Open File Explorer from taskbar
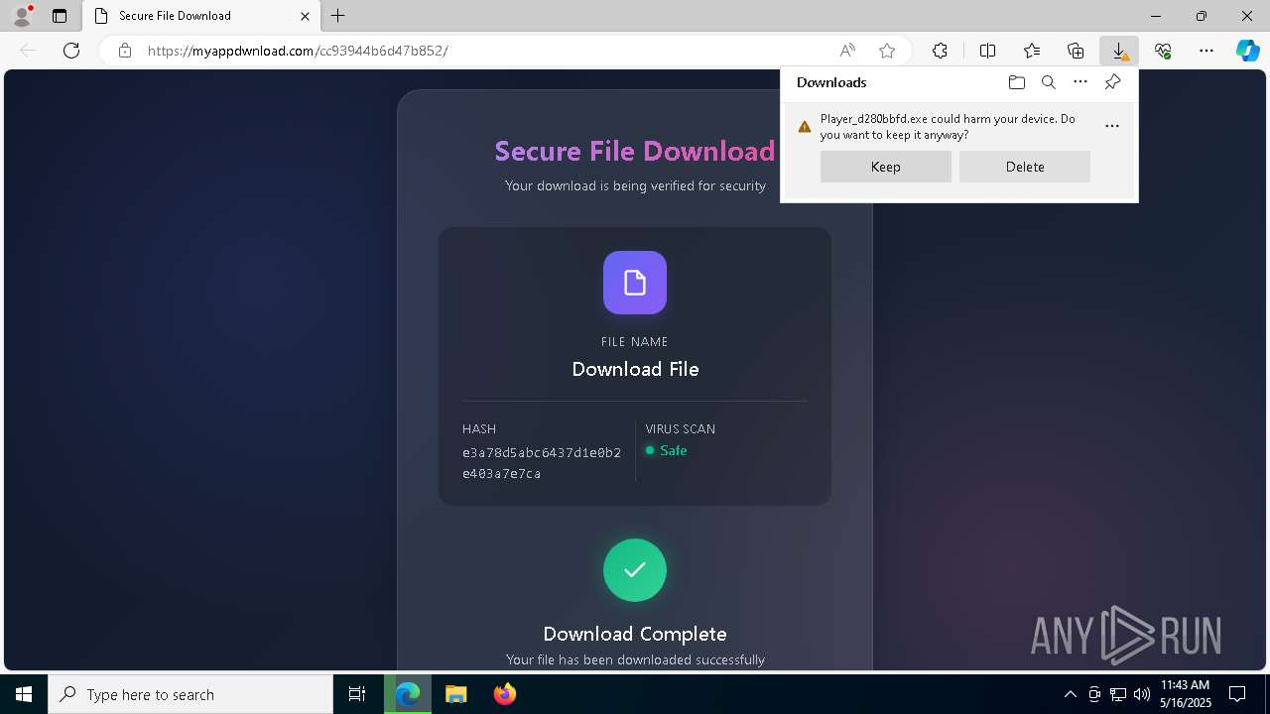This screenshot has height=714, width=1270. [x=455, y=694]
